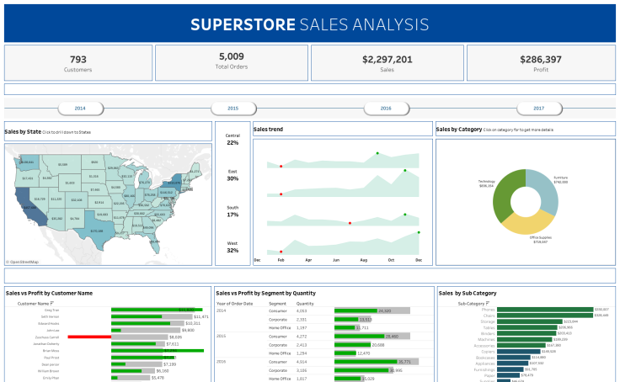
Task: Select the red negative profit bar for Zuschuss Carroll
Action: coord(89,337)
